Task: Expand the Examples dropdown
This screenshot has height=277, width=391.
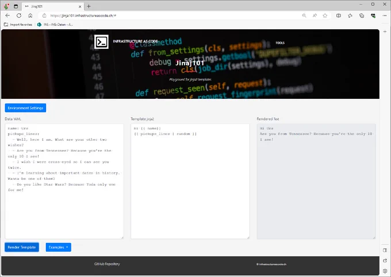Action: (x=58, y=247)
